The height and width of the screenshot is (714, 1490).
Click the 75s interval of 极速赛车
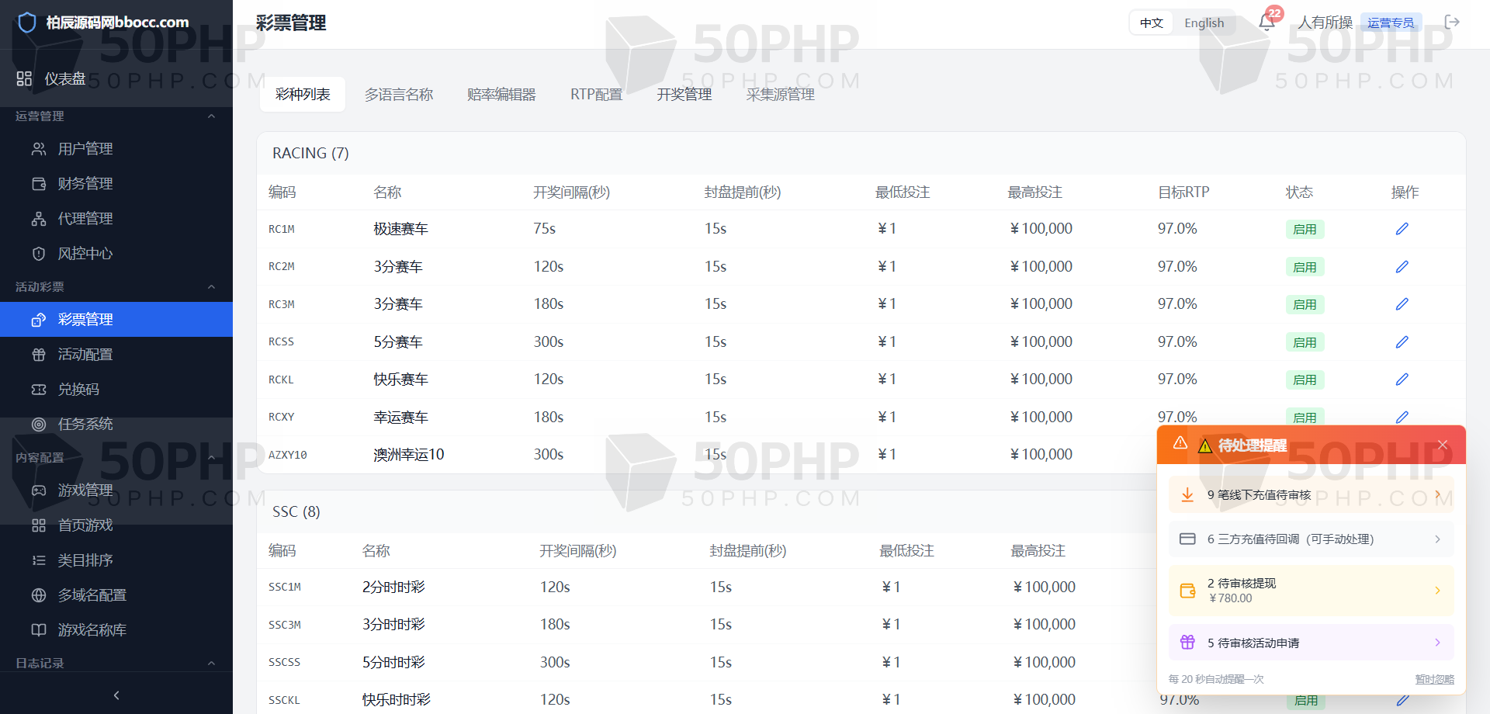pos(545,229)
